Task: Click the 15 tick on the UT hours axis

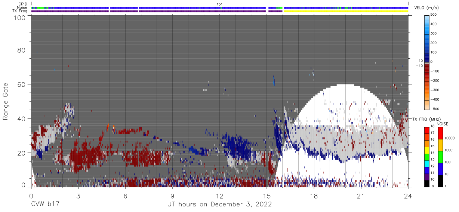Action: click(267, 196)
